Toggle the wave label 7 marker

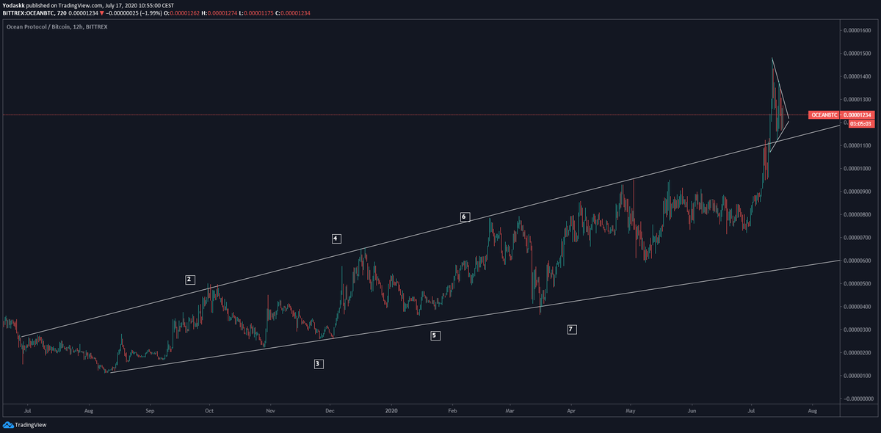coord(571,329)
